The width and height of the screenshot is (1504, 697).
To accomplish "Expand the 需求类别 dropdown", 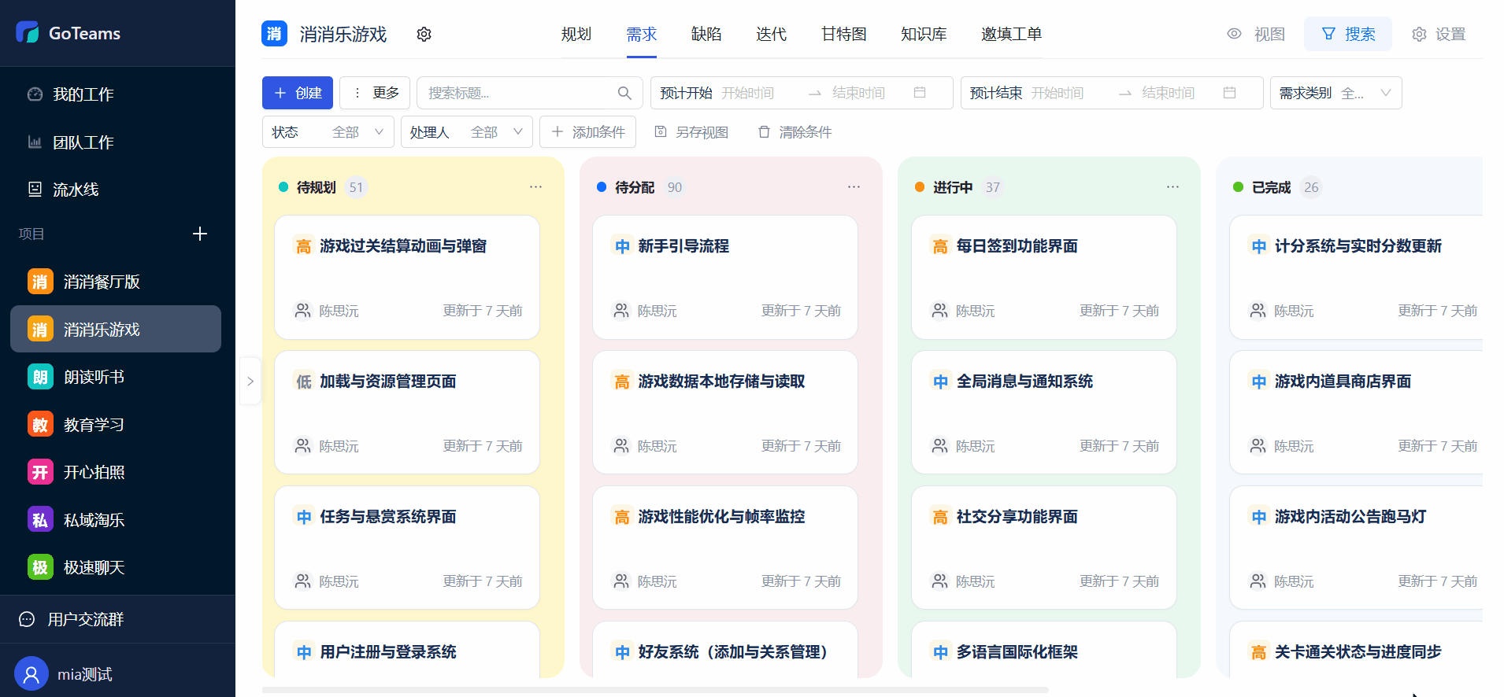I will [x=1336, y=93].
